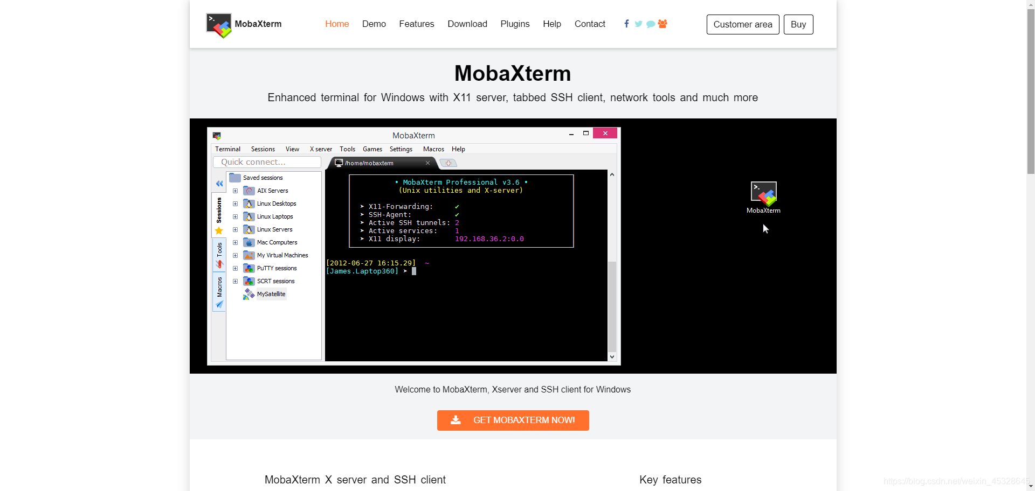Click terminal scrollbar down arrow
Image resolution: width=1035 pixels, height=491 pixels.
pos(612,356)
